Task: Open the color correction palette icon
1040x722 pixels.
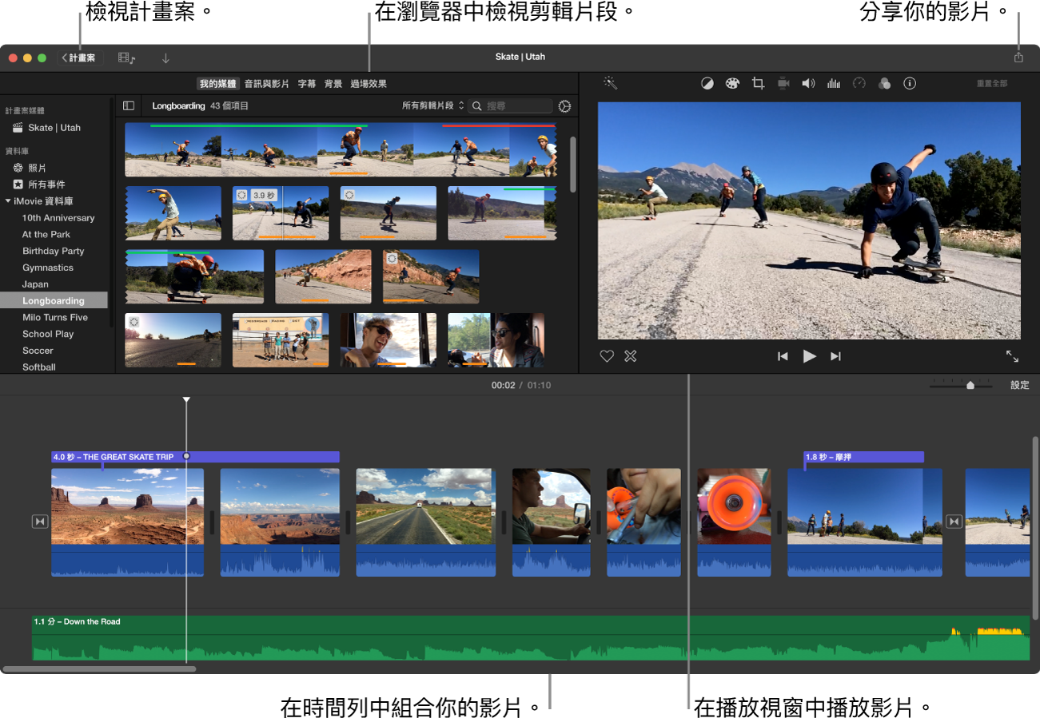Action: [732, 82]
